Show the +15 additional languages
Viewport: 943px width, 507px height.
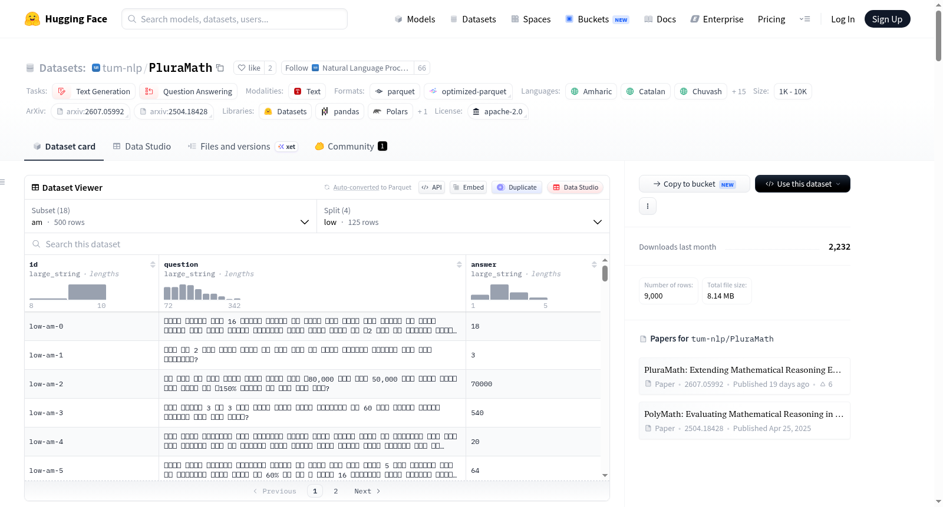739,91
